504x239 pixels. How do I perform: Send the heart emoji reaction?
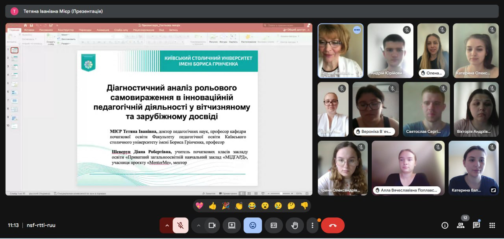coord(200,206)
